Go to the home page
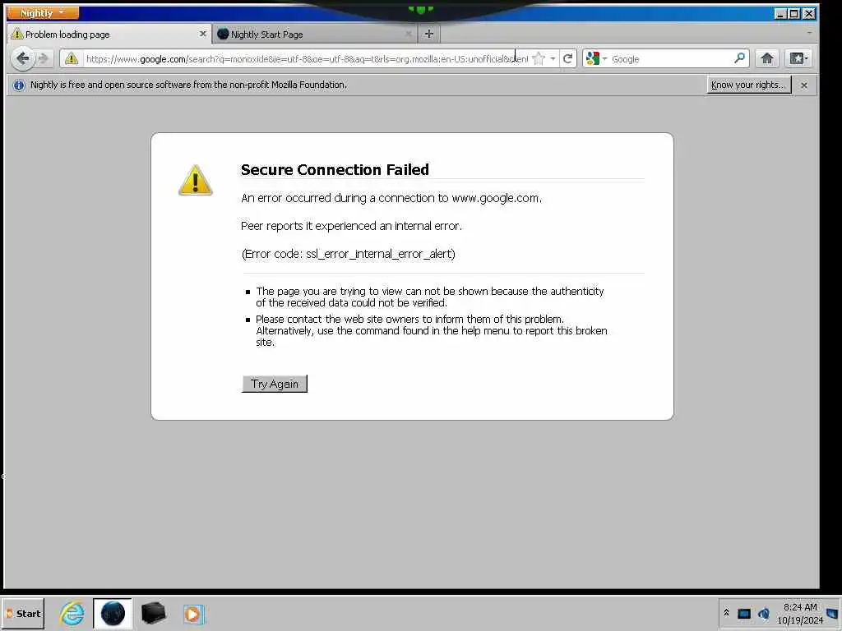The width and height of the screenshot is (842, 631). 767,58
